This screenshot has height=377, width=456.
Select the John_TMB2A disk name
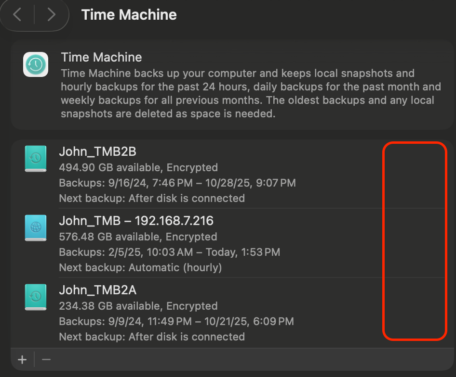point(98,290)
